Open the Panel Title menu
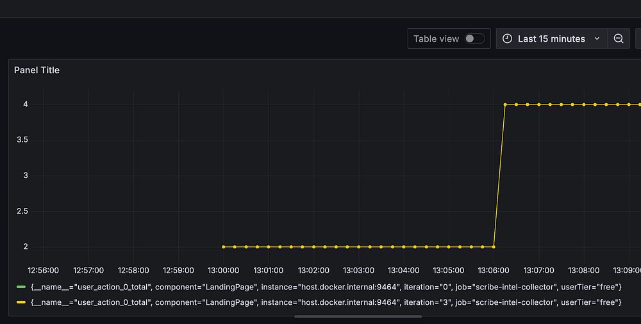The image size is (641, 324). tap(37, 70)
